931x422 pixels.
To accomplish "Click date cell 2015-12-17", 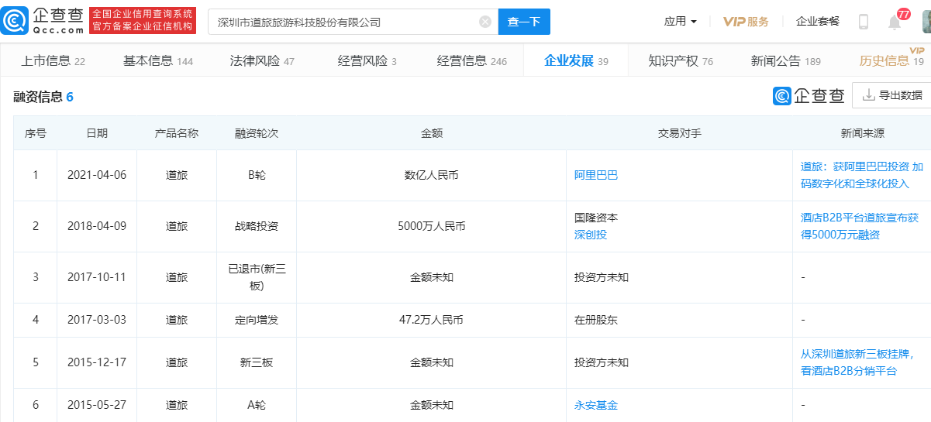I will [97, 362].
